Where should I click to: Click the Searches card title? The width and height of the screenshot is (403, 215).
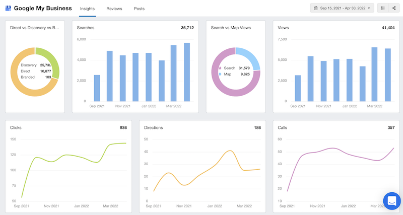(86, 28)
